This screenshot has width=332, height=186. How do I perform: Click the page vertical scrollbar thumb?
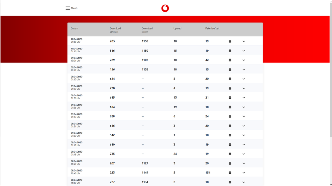(331, 70)
